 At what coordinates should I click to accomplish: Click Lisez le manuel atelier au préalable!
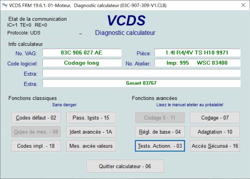coord(190,105)
